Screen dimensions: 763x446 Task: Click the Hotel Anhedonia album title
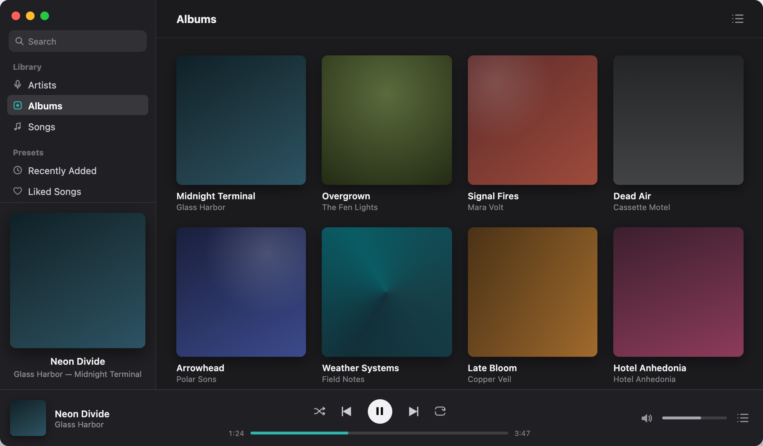coord(650,368)
